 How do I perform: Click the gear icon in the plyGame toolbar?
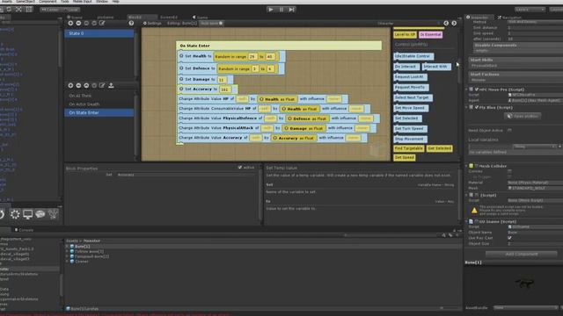coord(15,214)
